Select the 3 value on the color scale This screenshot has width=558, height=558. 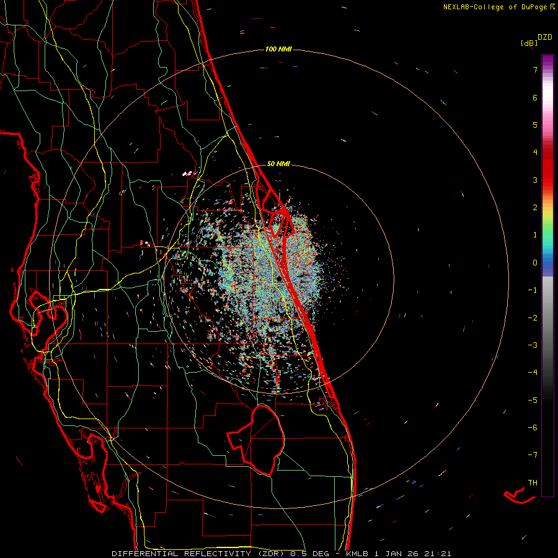(x=535, y=180)
